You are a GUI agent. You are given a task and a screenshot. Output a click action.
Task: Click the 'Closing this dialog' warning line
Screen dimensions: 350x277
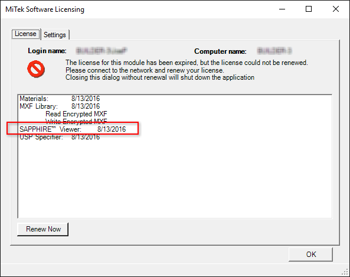coord(160,77)
